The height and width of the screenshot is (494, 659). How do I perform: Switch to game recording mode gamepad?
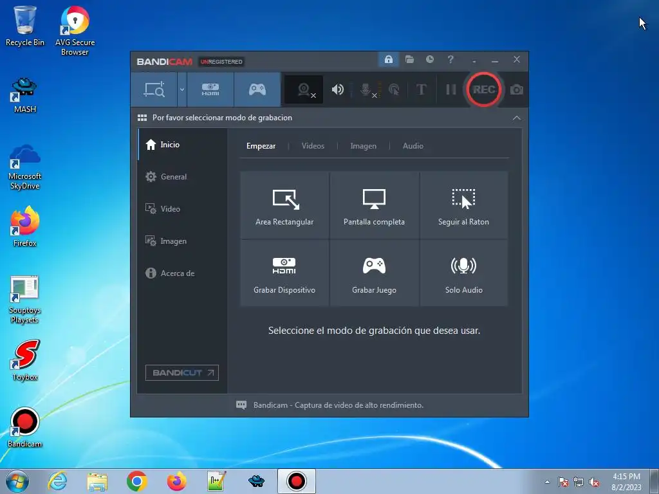pyautogui.click(x=257, y=89)
